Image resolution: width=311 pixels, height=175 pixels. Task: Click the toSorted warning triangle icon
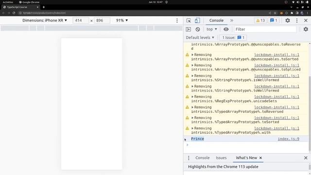pyautogui.click(x=187, y=55)
